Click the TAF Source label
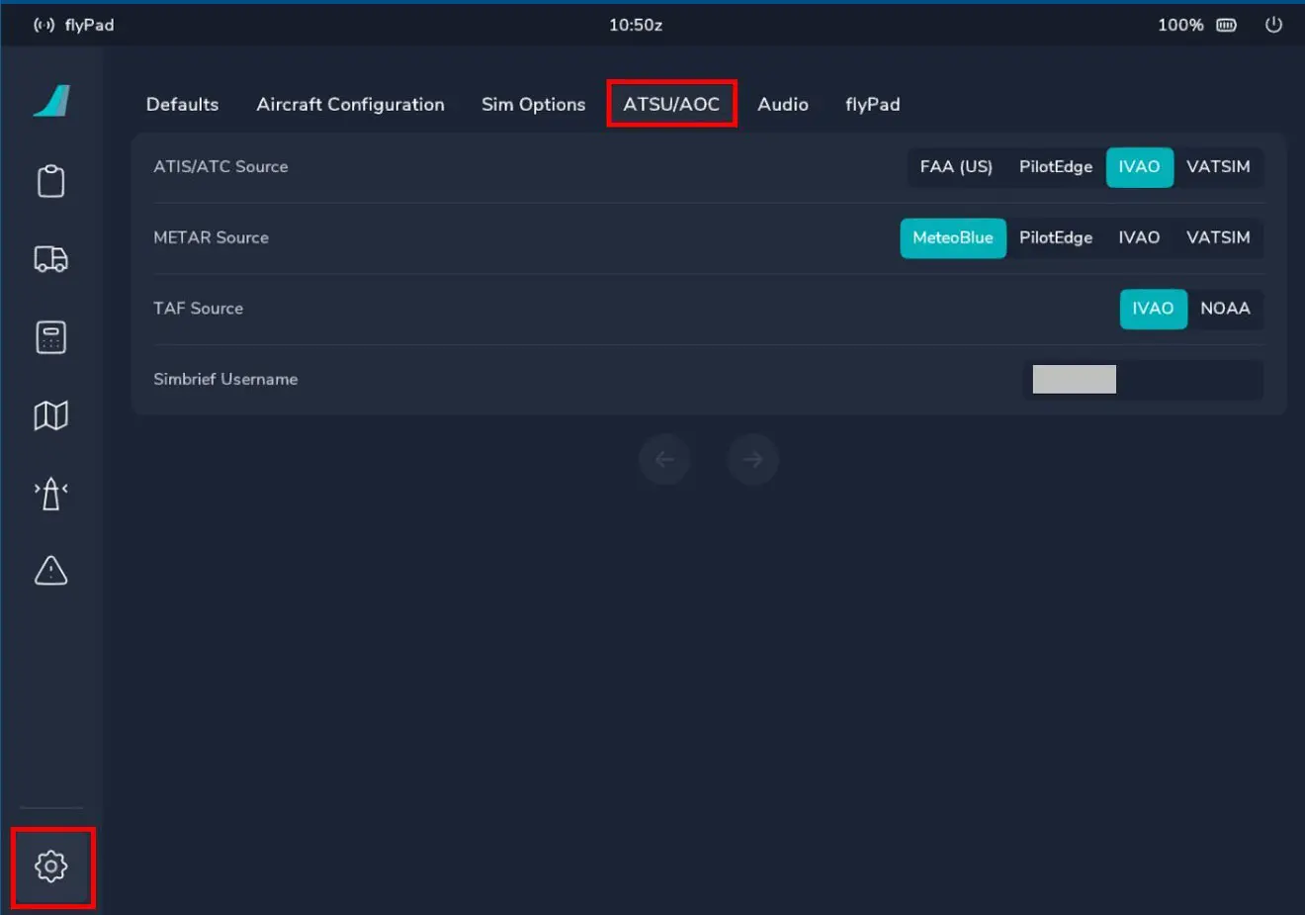Viewport: 1305px width, 915px height. [x=198, y=309]
